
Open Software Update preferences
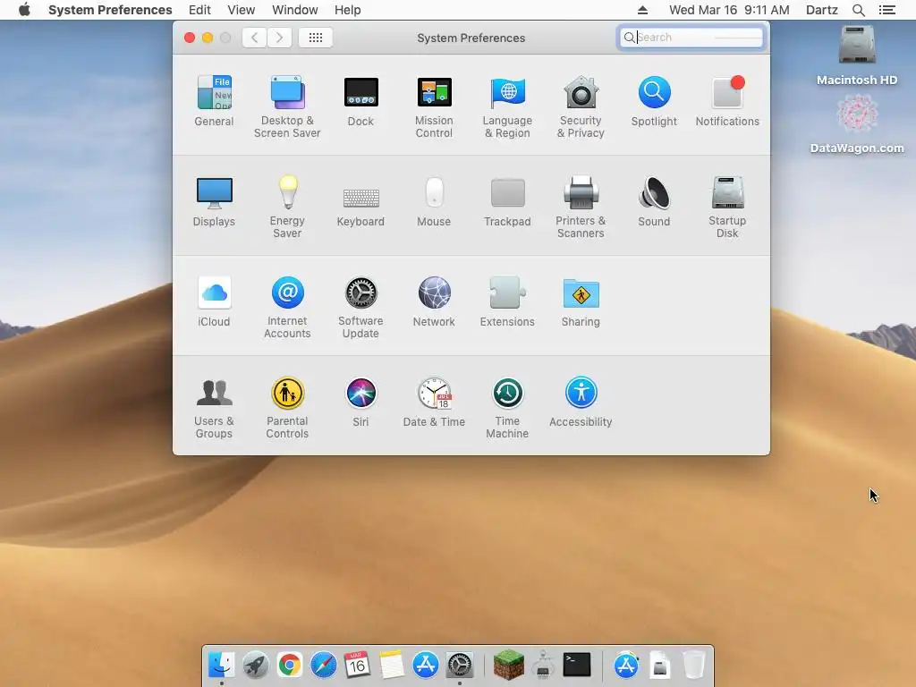pos(360,308)
